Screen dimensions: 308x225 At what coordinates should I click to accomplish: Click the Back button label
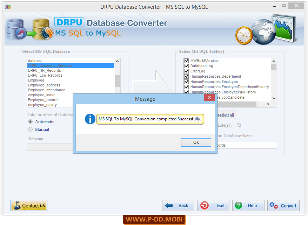point(183,206)
